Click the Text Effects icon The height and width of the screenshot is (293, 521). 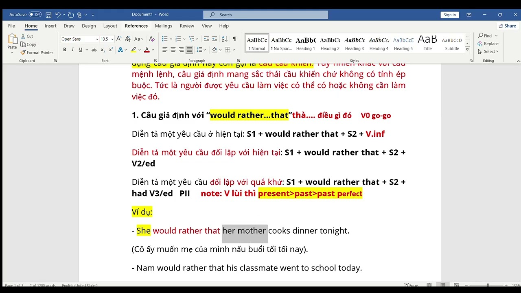(120, 50)
